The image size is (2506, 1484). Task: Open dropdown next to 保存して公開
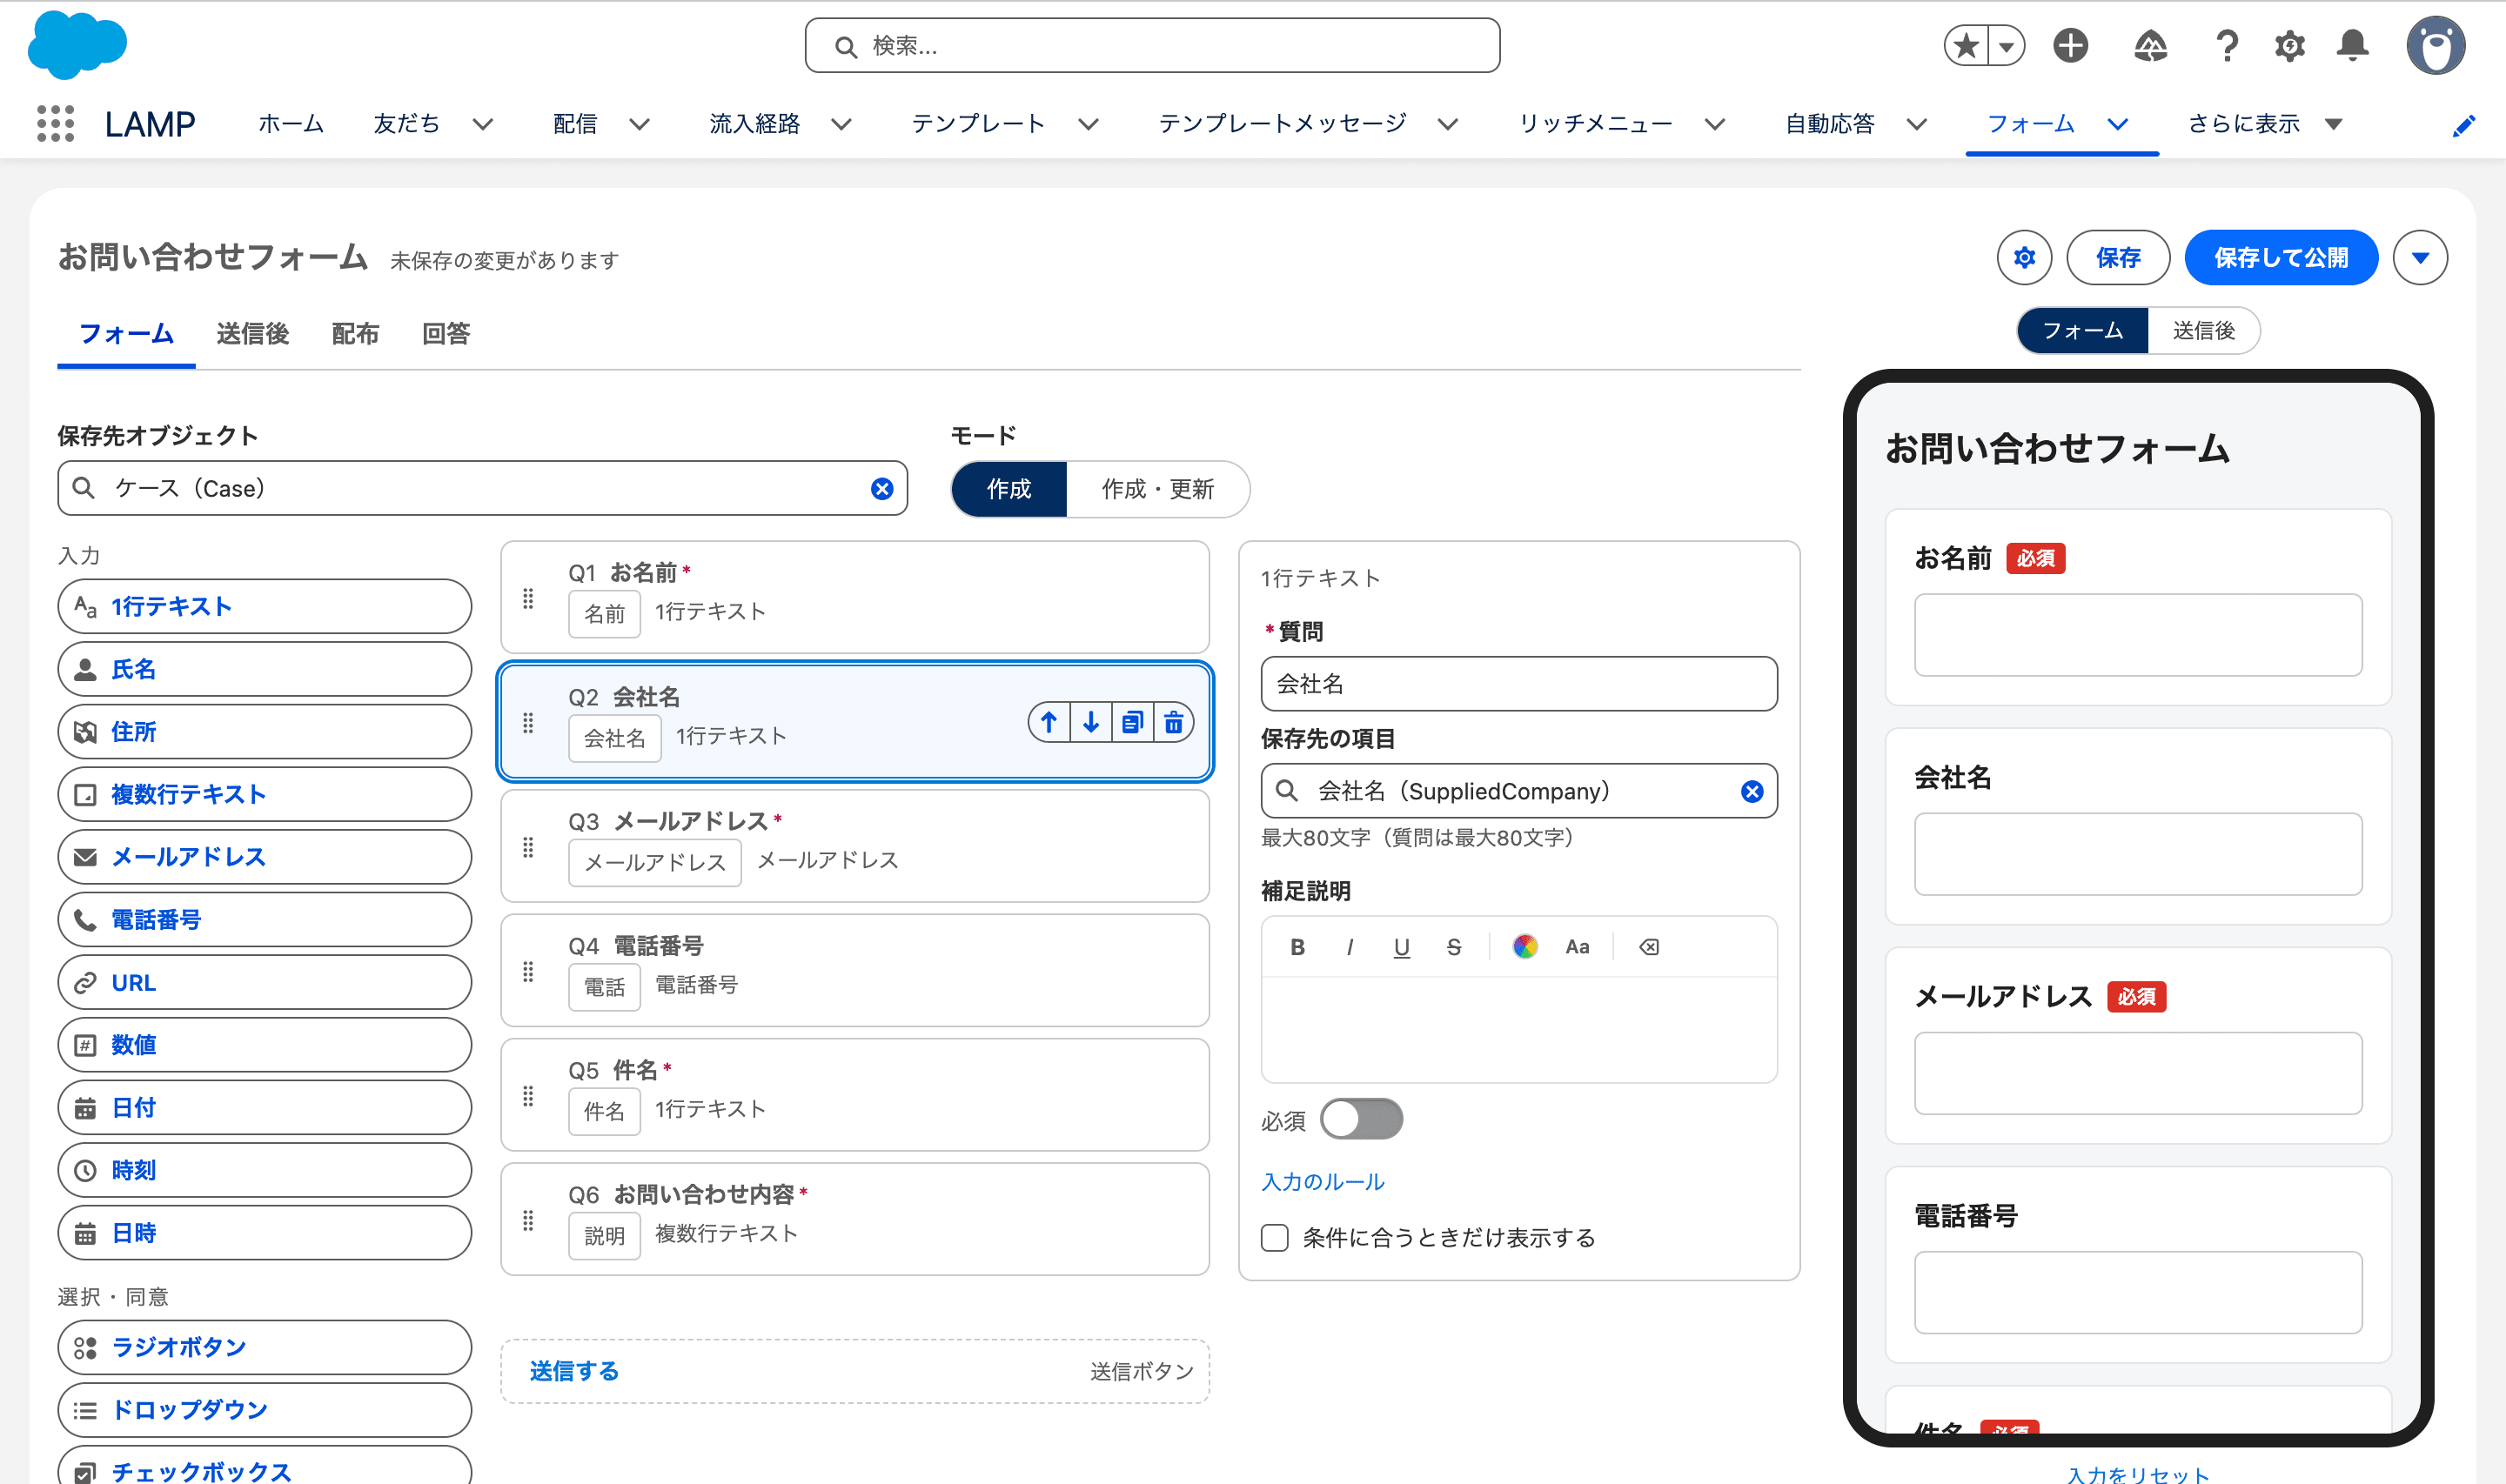2420,258
